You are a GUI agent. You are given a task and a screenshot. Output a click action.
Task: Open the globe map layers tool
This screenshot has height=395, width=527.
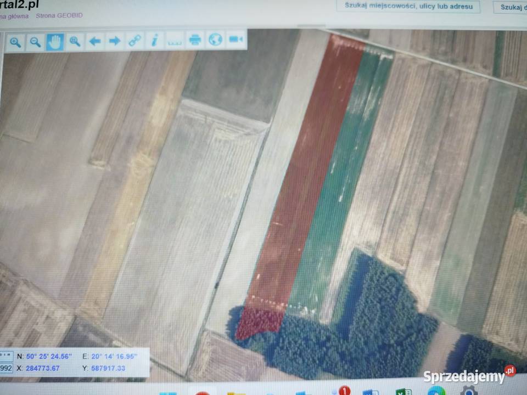point(215,39)
